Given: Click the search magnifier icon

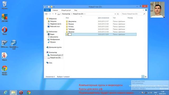Looking at the screenshot, I should coord(144,14).
